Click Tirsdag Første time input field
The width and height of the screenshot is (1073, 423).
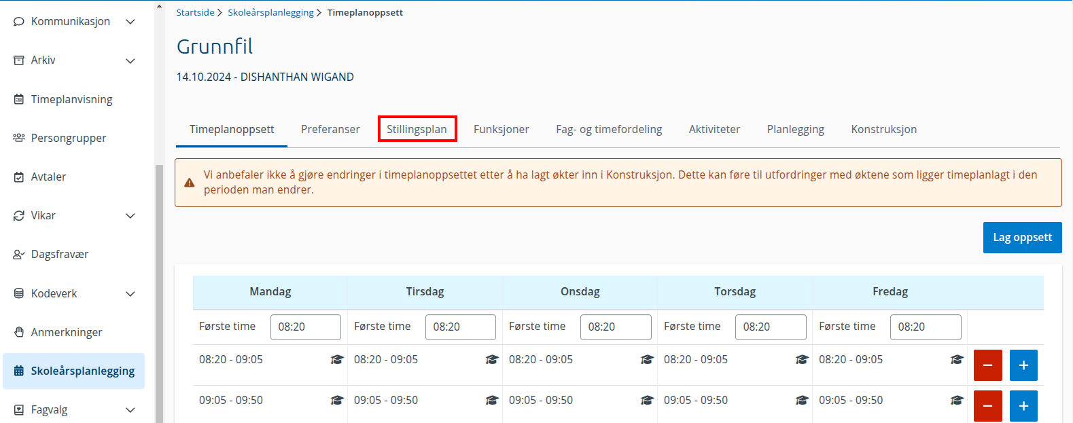click(461, 327)
